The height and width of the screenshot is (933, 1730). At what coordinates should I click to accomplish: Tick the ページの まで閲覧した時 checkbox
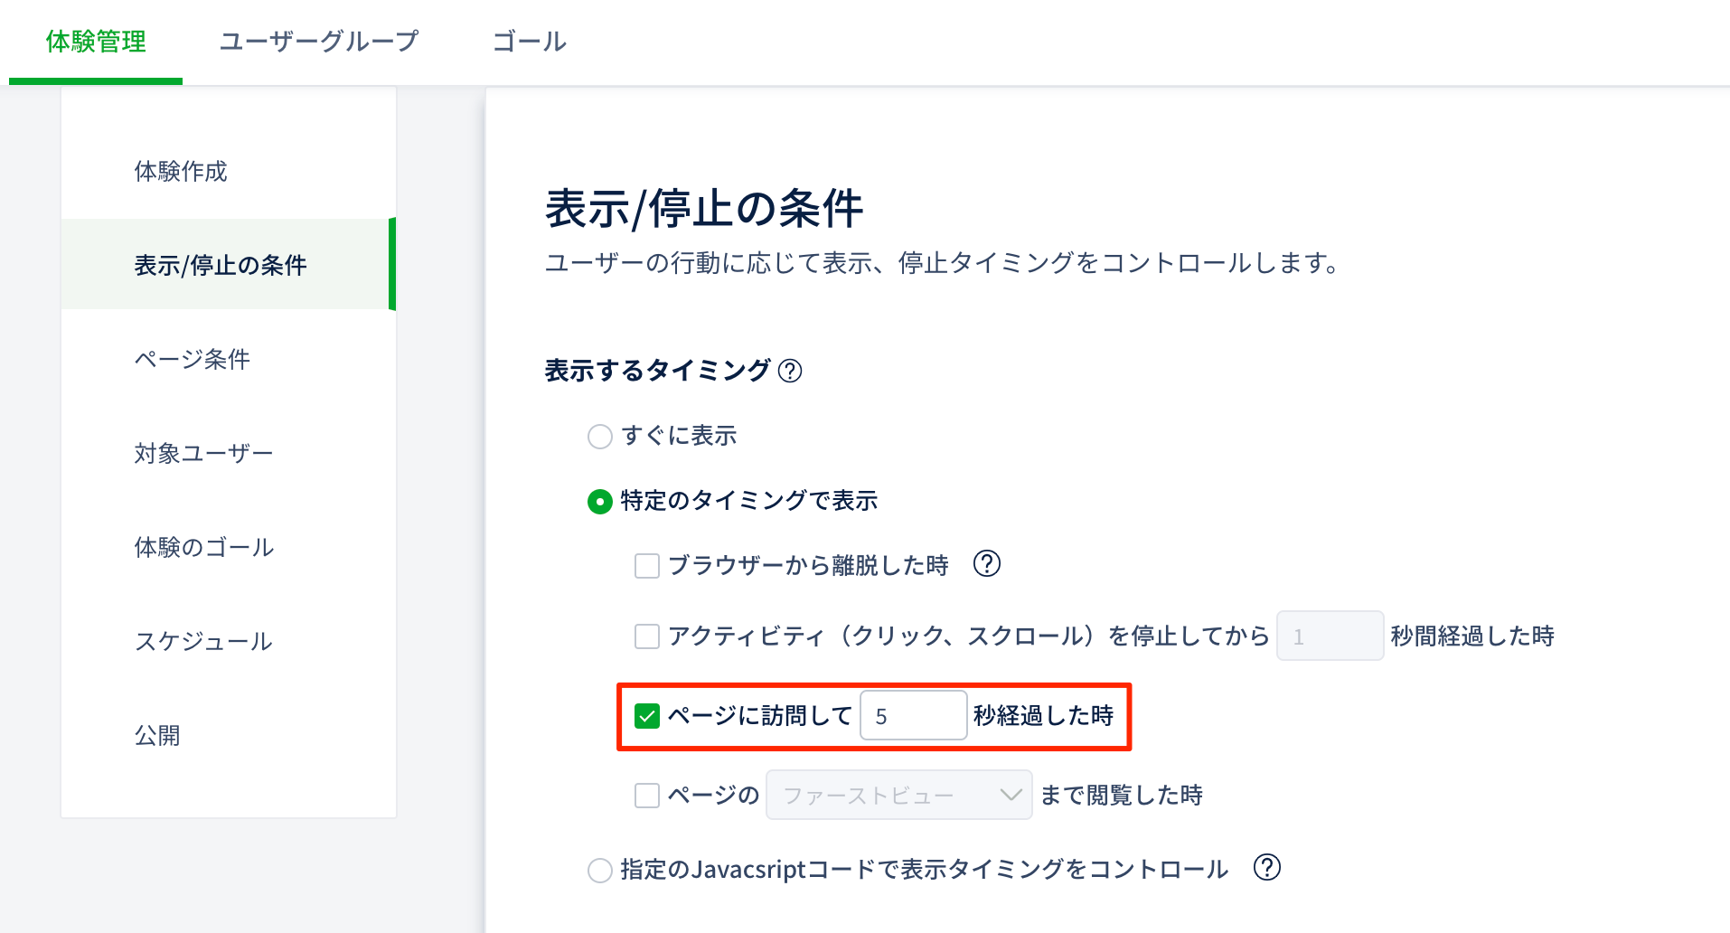tap(647, 796)
